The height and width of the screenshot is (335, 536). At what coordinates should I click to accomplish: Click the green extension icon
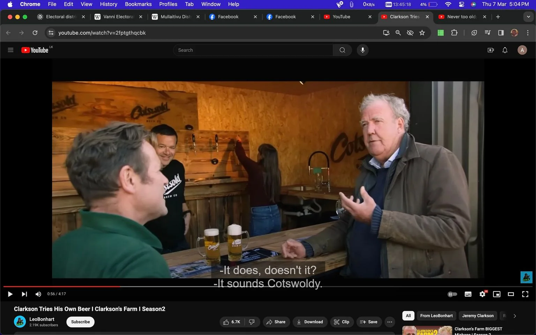[x=441, y=32]
